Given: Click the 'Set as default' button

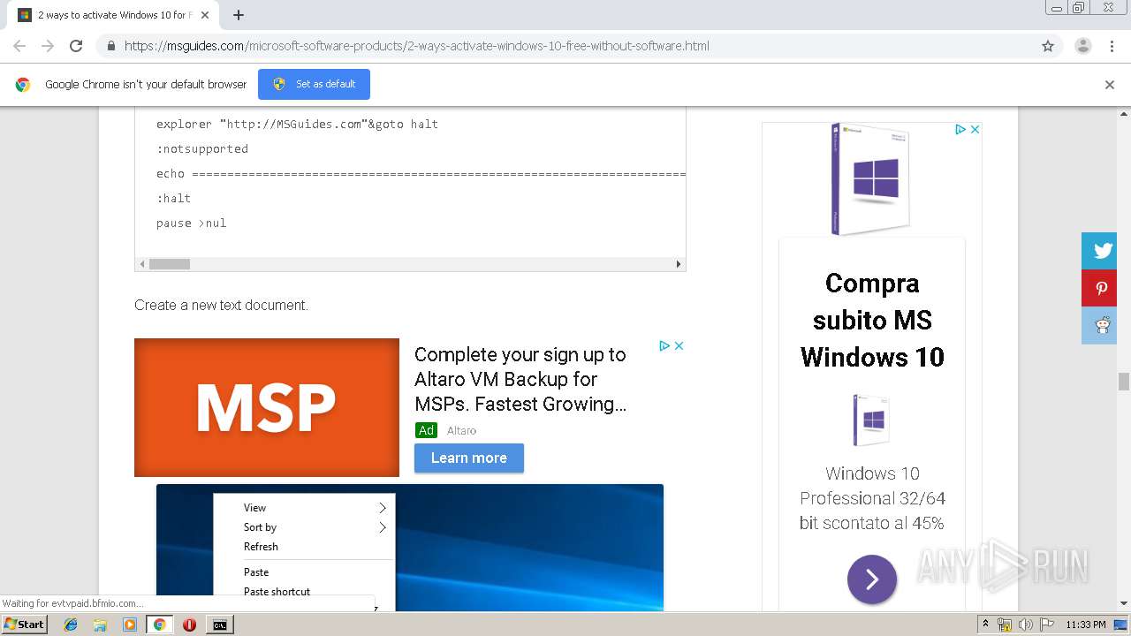Looking at the screenshot, I should 314,84.
